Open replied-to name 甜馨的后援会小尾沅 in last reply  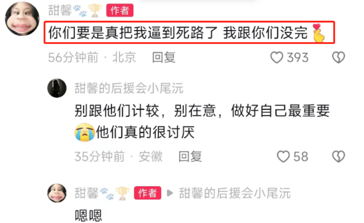tap(234, 193)
